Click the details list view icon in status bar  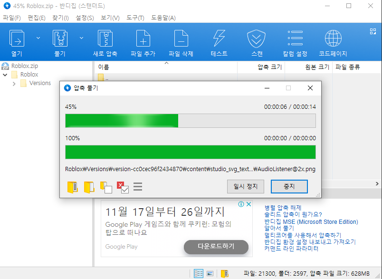[x=198, y=274]
